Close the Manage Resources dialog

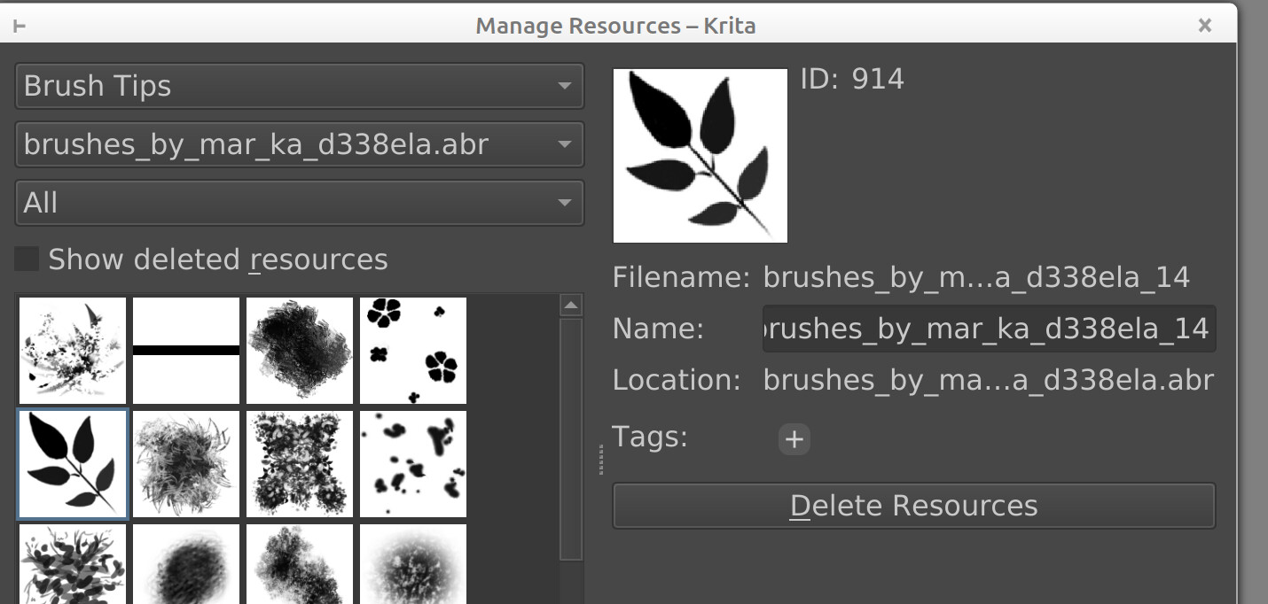pyautogui.click(x=1204, y=26)
